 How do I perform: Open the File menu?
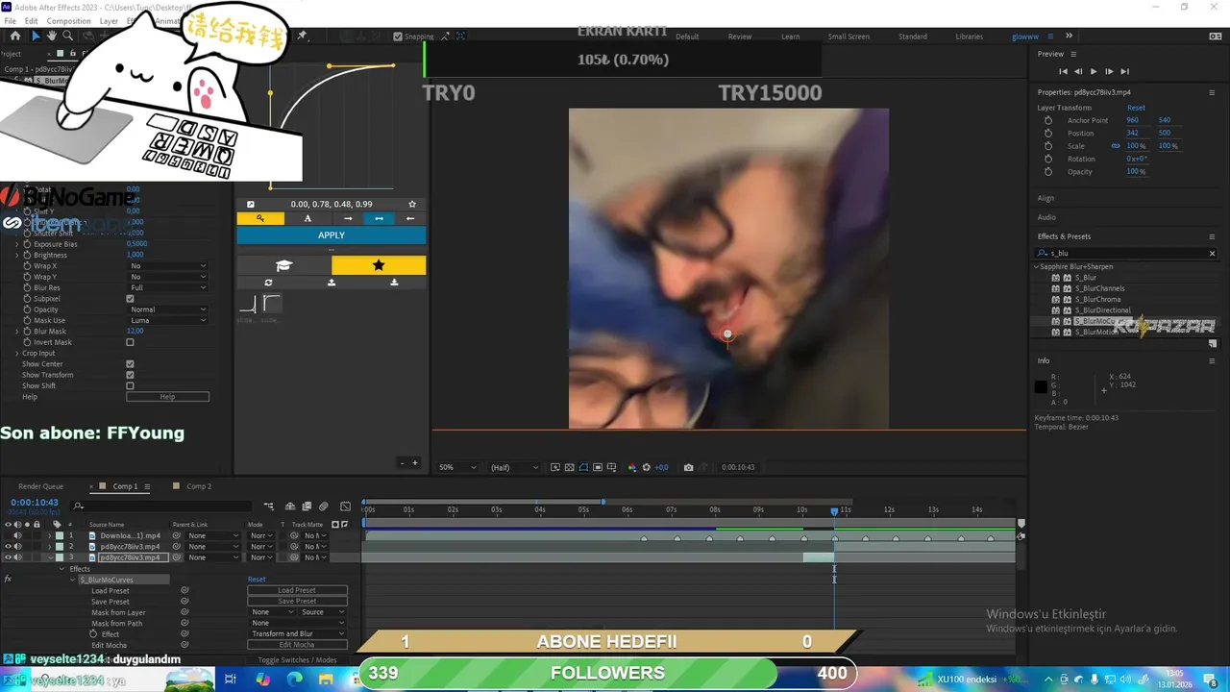(x=10, y=20)
